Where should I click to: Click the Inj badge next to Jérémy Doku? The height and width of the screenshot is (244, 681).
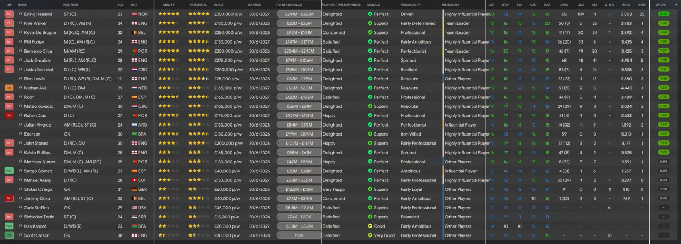[x=9, y=199]
